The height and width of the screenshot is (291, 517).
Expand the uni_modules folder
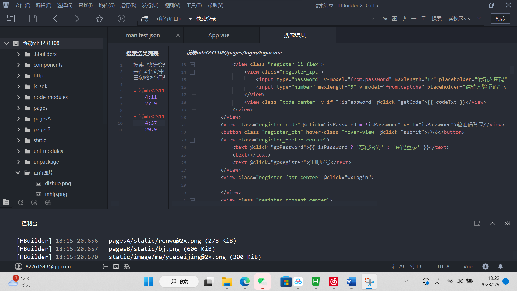coord(18,151)
